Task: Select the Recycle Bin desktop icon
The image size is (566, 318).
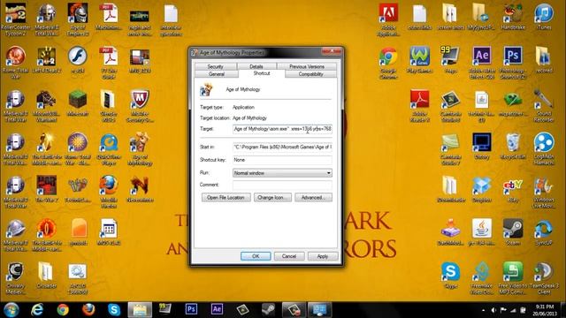Action: [x=513, y=147]
